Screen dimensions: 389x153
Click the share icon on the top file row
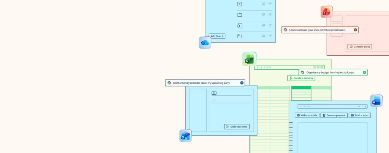[270, 4]
